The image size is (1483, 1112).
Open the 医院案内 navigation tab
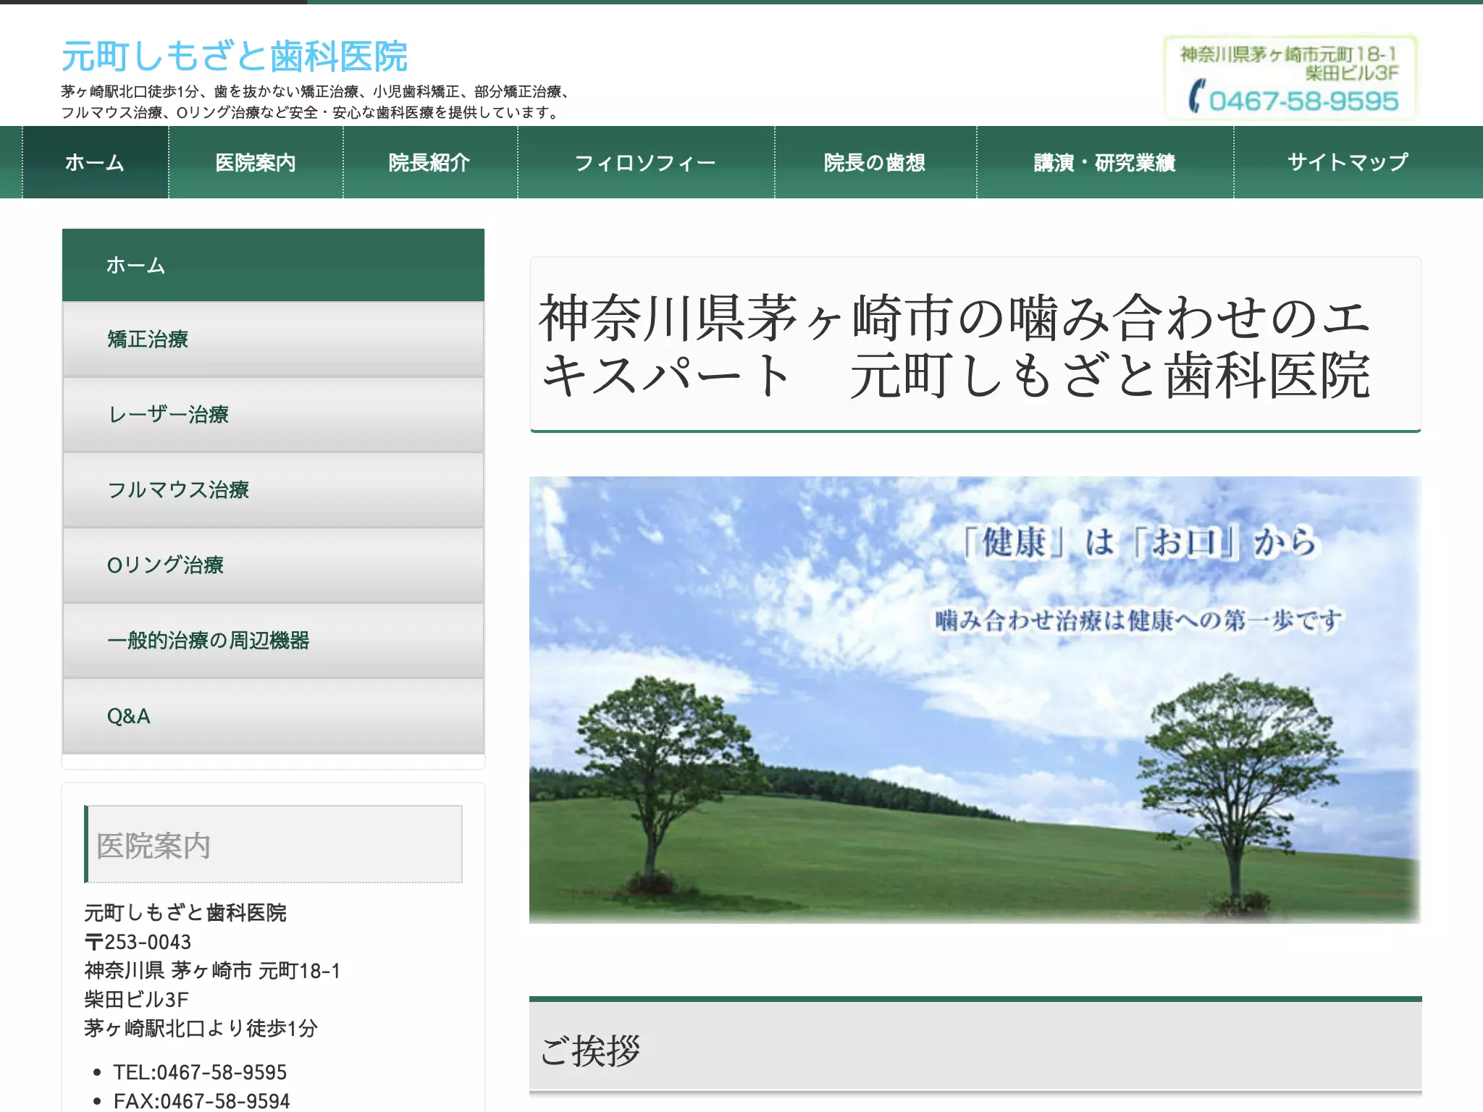point(256,162)
